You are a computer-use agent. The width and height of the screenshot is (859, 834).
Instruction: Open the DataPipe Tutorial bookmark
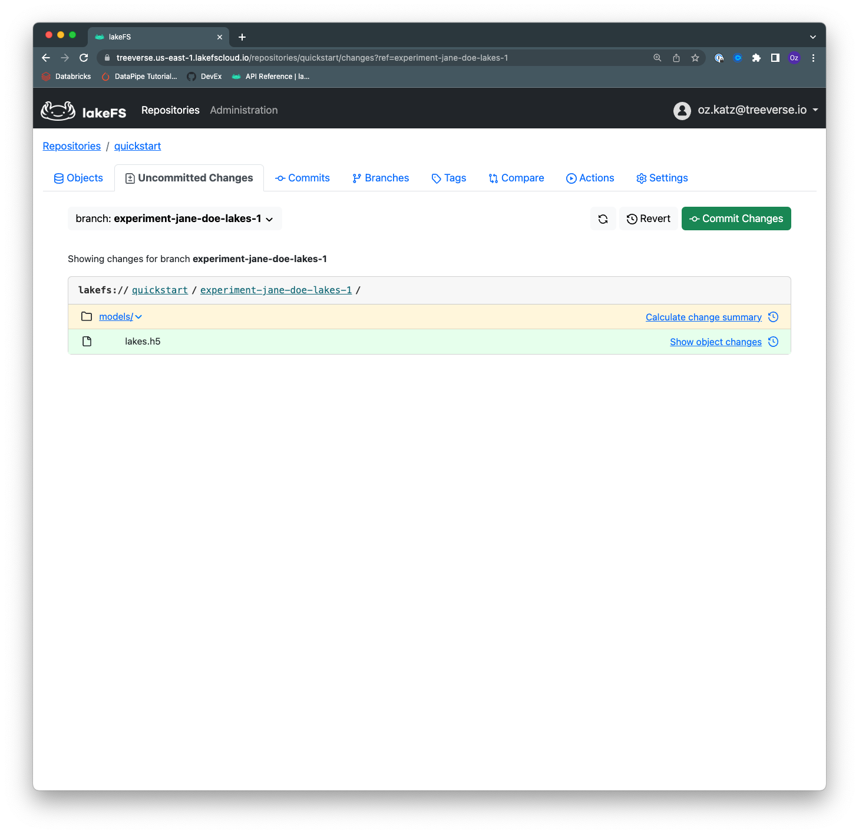coord(140,77)
